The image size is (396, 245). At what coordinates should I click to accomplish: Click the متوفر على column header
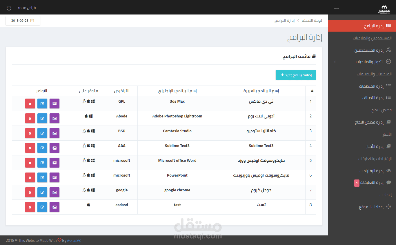[x=89, y=91]
